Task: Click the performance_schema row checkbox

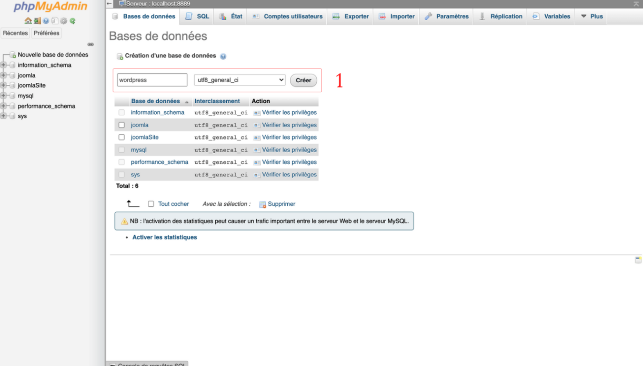Action: tap(121, 162)
